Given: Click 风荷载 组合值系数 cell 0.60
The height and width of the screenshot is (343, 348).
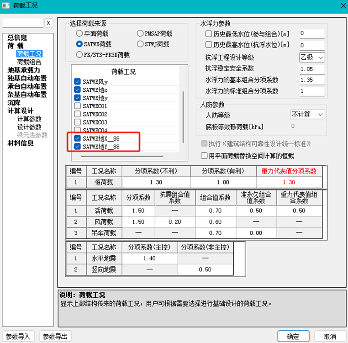Looking at the screenshot, I should coord(215,222).
